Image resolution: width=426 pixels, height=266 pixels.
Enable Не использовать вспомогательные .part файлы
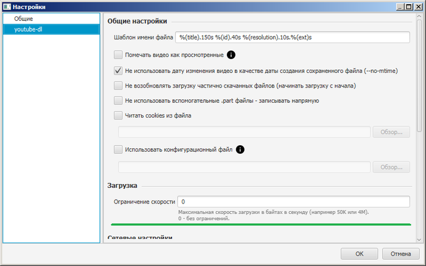pos(118,101)
